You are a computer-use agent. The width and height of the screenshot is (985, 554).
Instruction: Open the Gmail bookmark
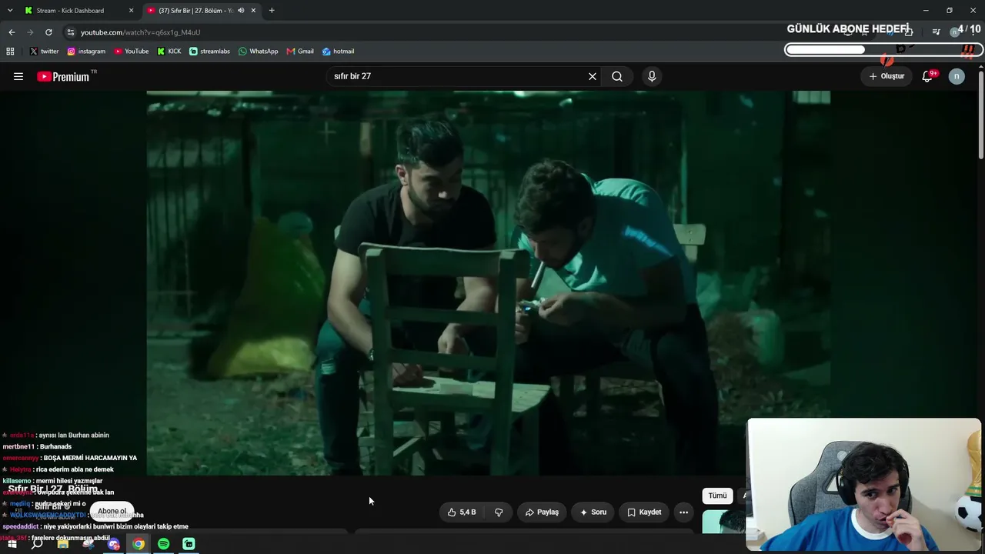(300, 52)
